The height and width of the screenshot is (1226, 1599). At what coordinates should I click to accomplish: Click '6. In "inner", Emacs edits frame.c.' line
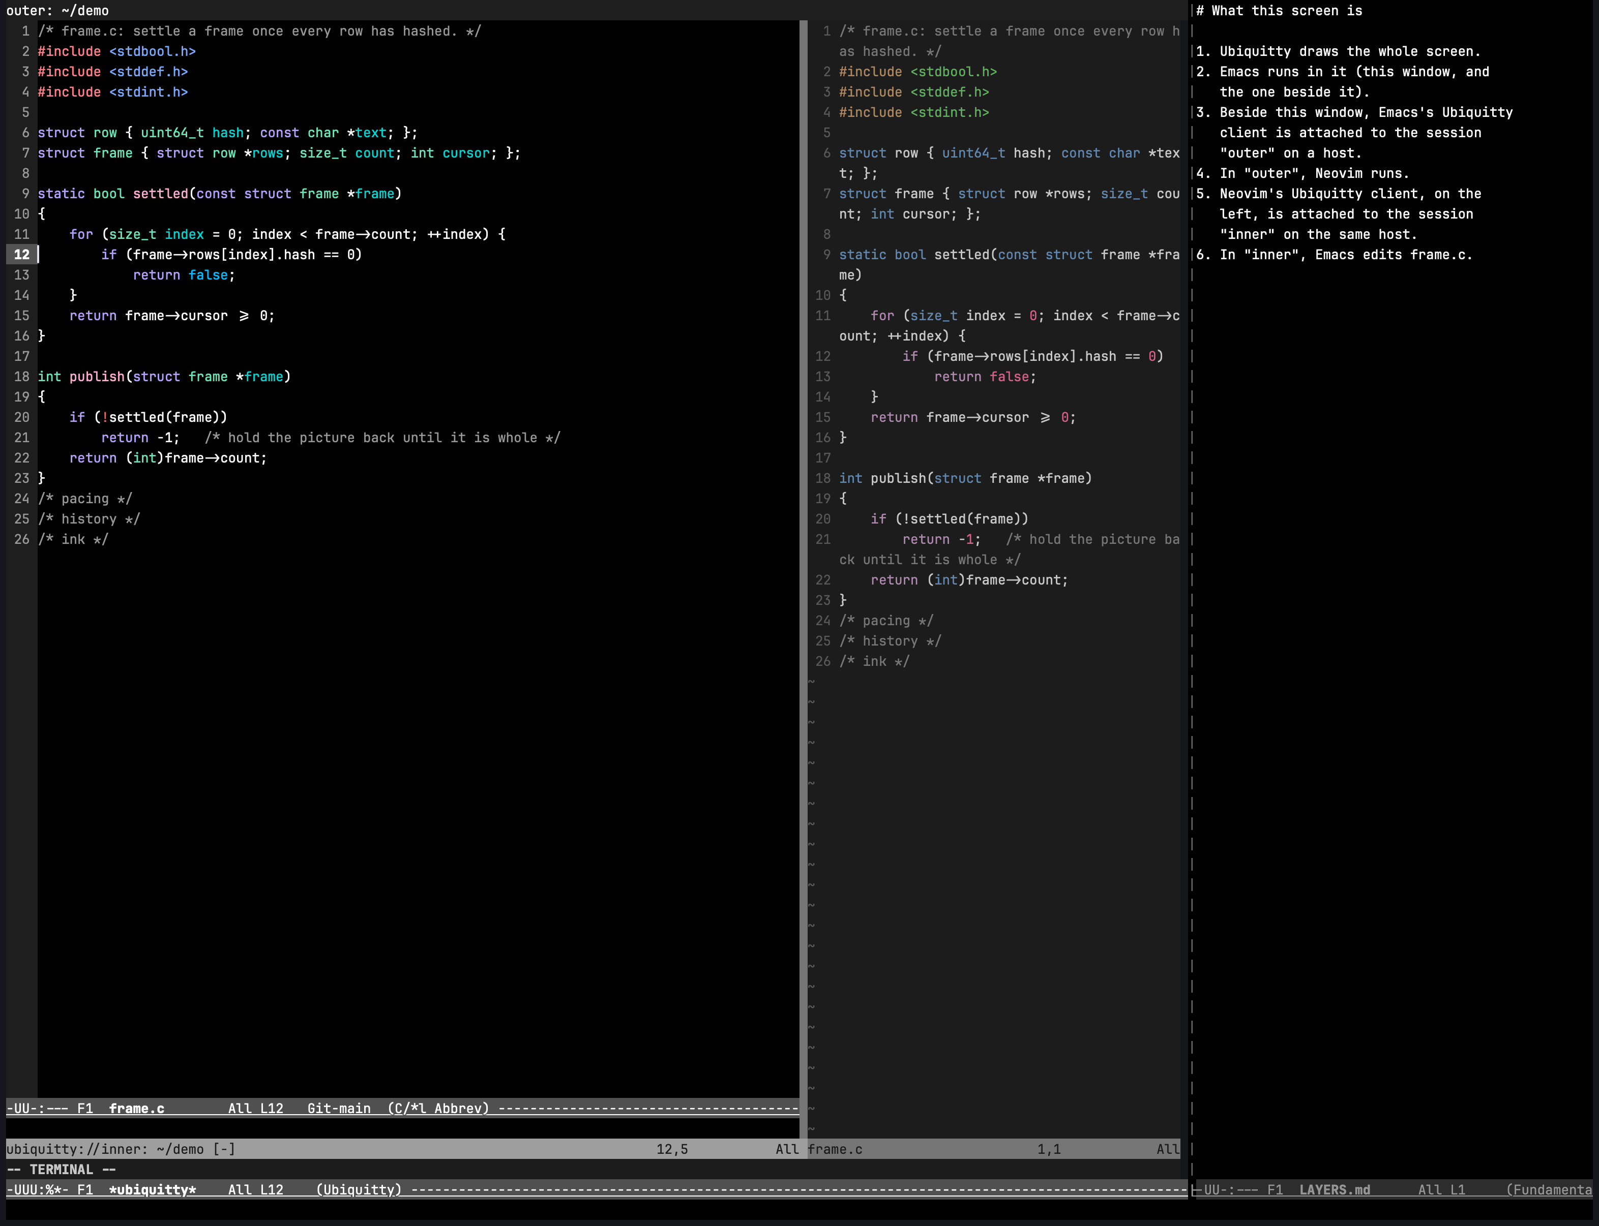click(x=1335, y=255)
